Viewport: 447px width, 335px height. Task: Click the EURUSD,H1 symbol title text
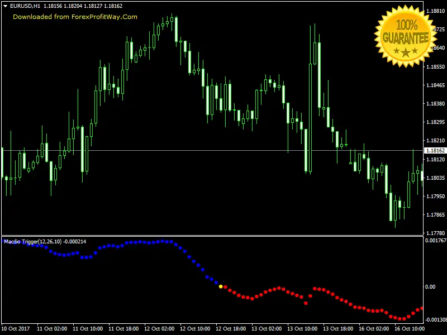[x=25, y=6]
